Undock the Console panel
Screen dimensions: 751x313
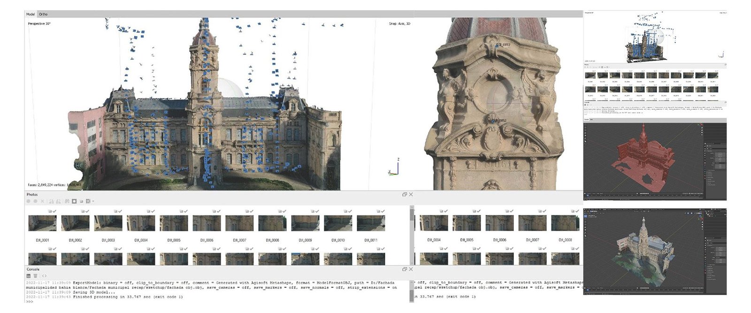pos(404,269)
